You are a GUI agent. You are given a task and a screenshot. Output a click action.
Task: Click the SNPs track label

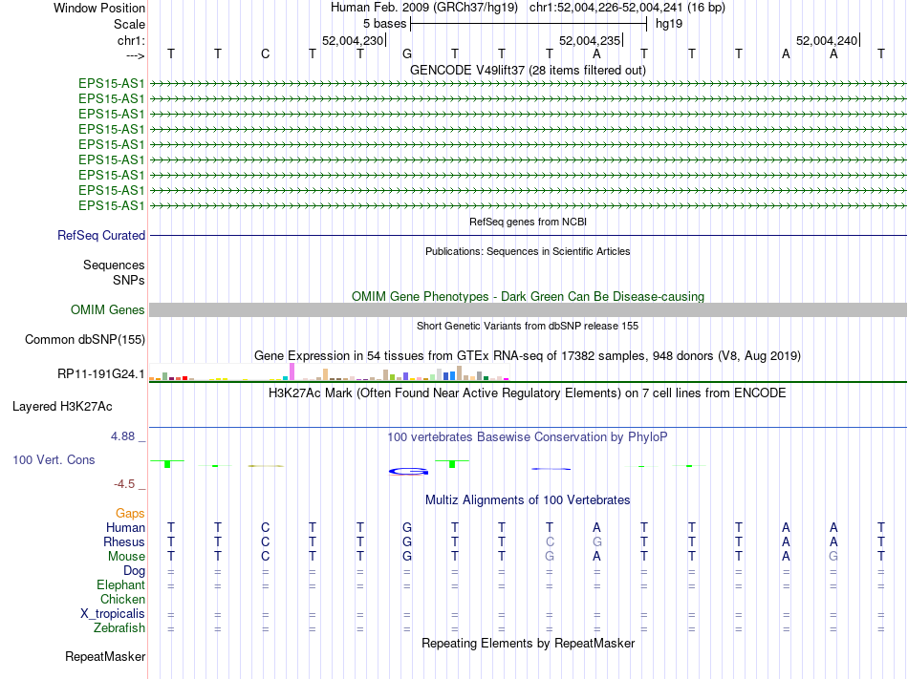(x=129, y=280)
